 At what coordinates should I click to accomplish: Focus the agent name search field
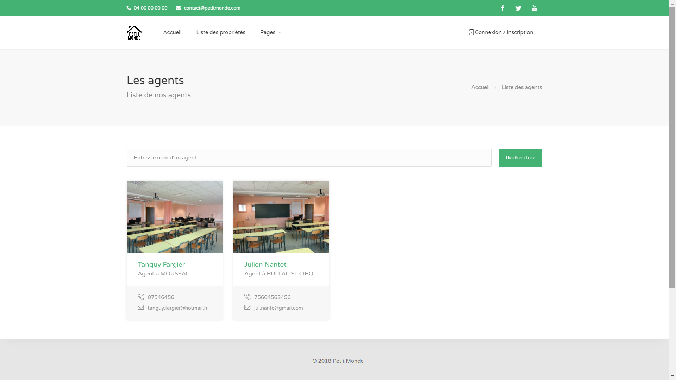pyautogui.click(x=309, y=158)
